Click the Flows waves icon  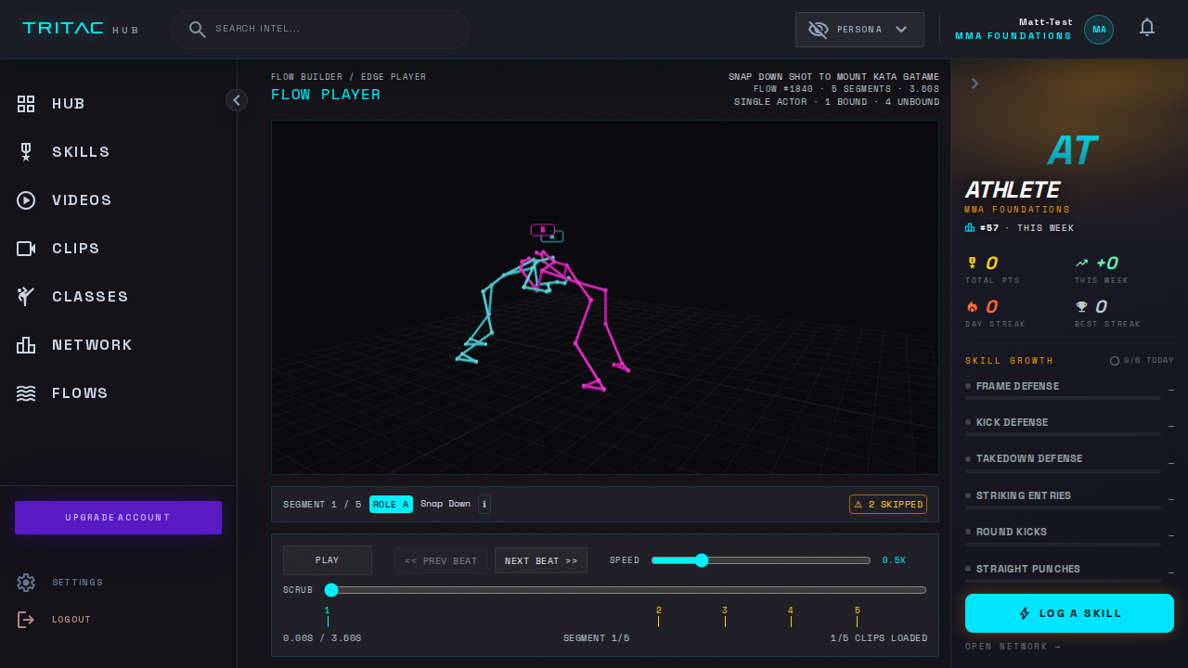pyautogui.click(x=26, y=393)
